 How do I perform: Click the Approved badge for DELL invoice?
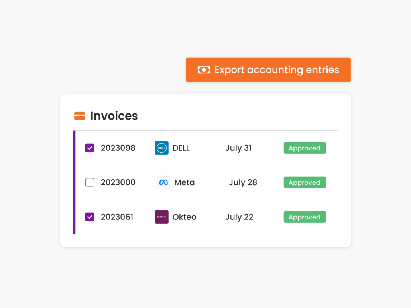click(x=304, y=148)
